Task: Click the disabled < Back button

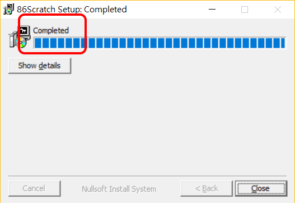Action: coord(207,188)
